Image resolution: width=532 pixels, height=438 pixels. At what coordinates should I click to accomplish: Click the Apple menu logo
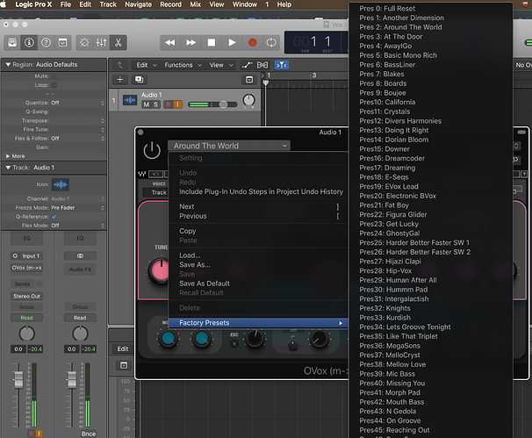tap(4, 4)
